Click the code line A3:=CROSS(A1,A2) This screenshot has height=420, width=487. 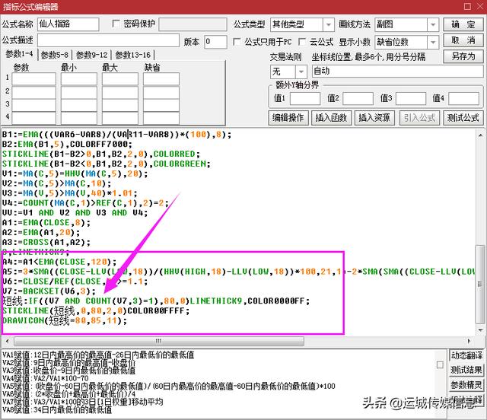pos(46,242)
